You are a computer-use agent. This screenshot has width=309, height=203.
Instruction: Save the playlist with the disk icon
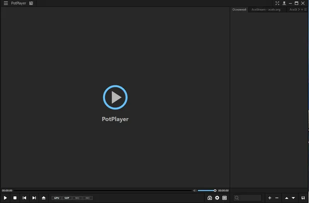click(x=303, y=198)
